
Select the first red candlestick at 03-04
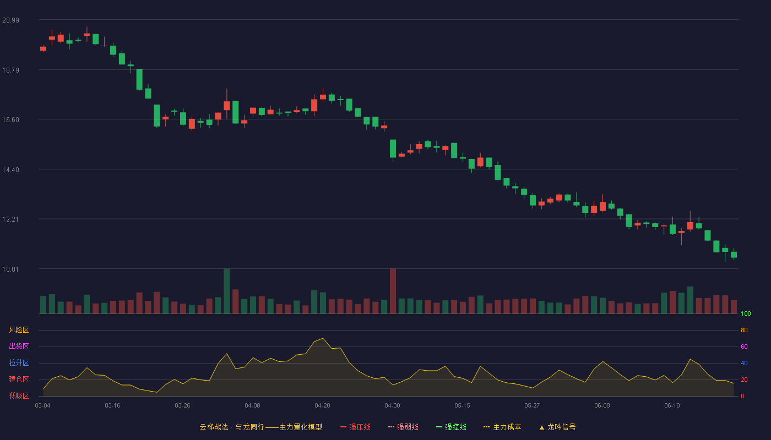(x=43, y=48)
